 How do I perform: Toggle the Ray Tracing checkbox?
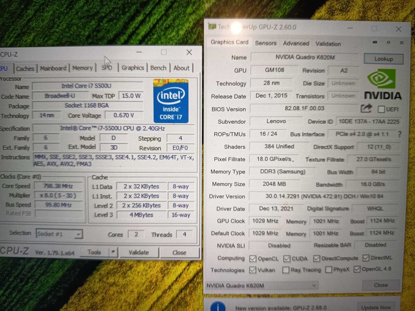pos(286,270)
